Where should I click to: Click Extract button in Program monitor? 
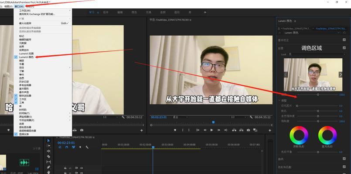(x=241, y=130)
